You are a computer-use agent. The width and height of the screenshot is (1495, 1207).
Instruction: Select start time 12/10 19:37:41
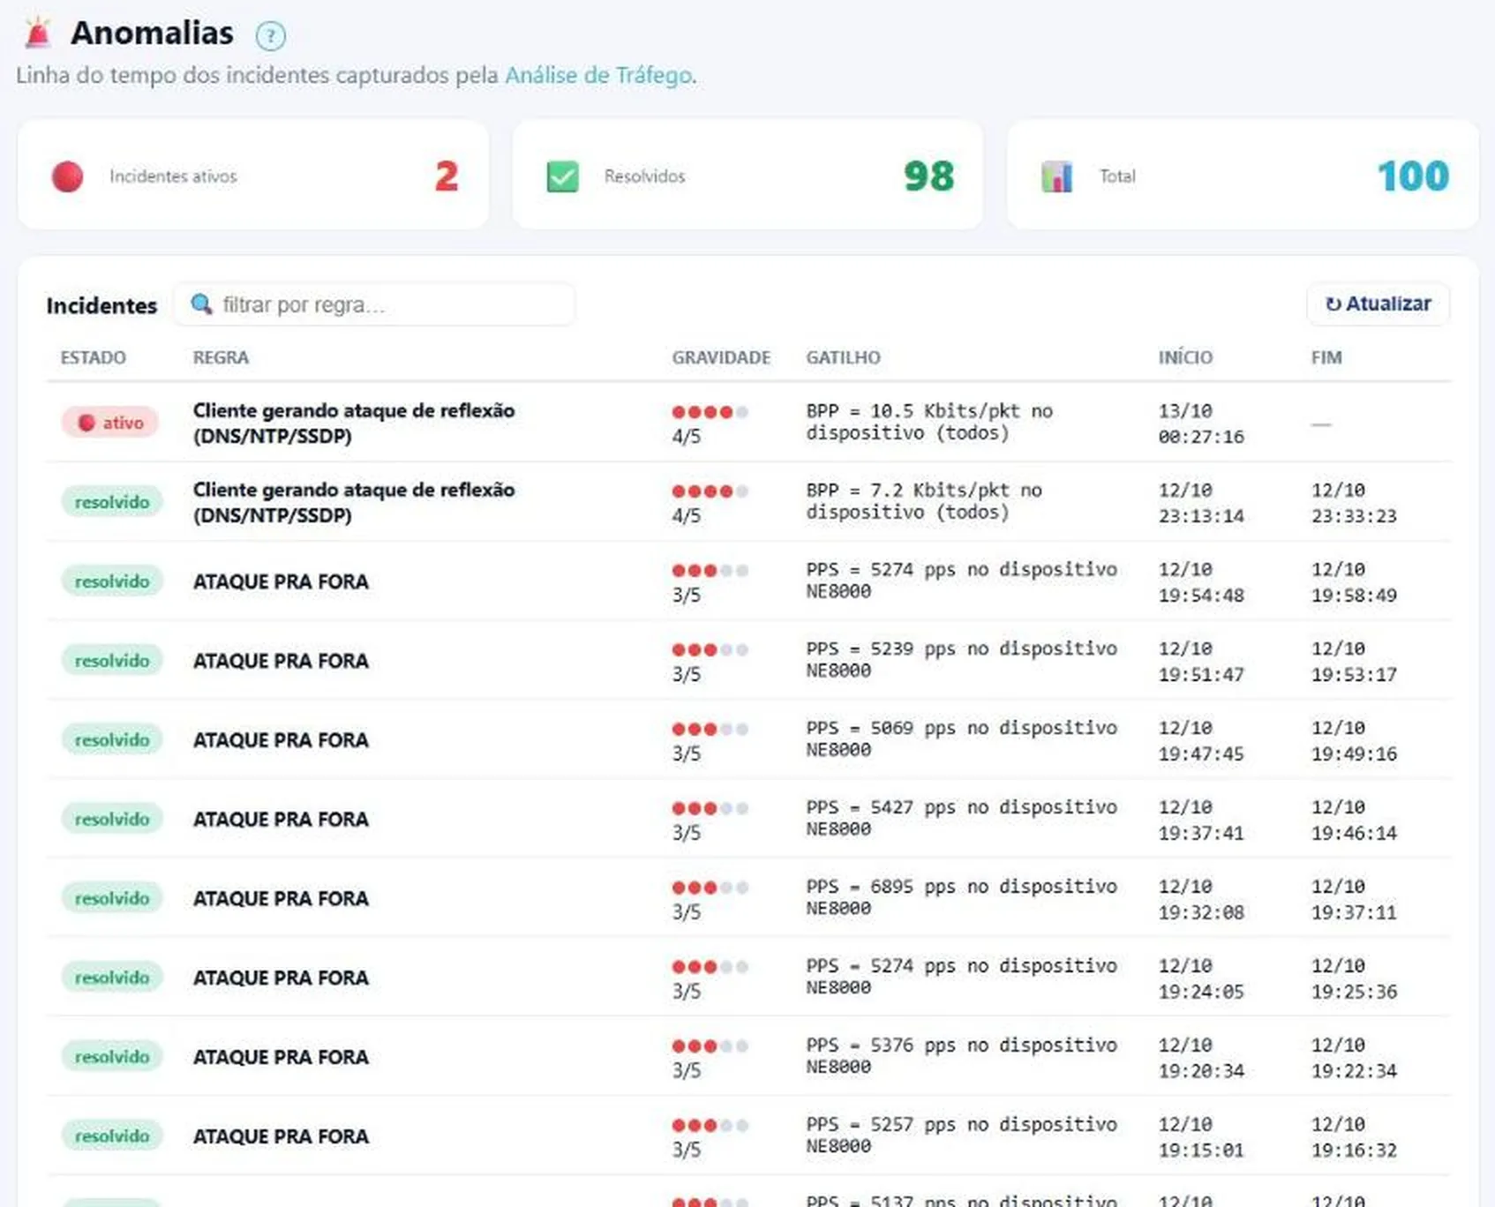click(x=1201, y=820)
